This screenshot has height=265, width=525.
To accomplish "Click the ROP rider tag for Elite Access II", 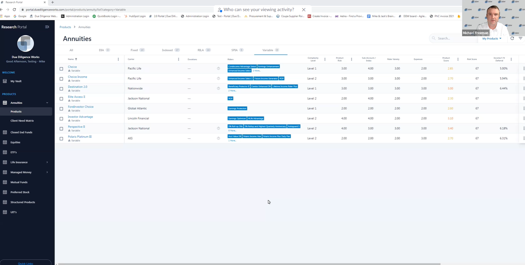I will (230, 98).
